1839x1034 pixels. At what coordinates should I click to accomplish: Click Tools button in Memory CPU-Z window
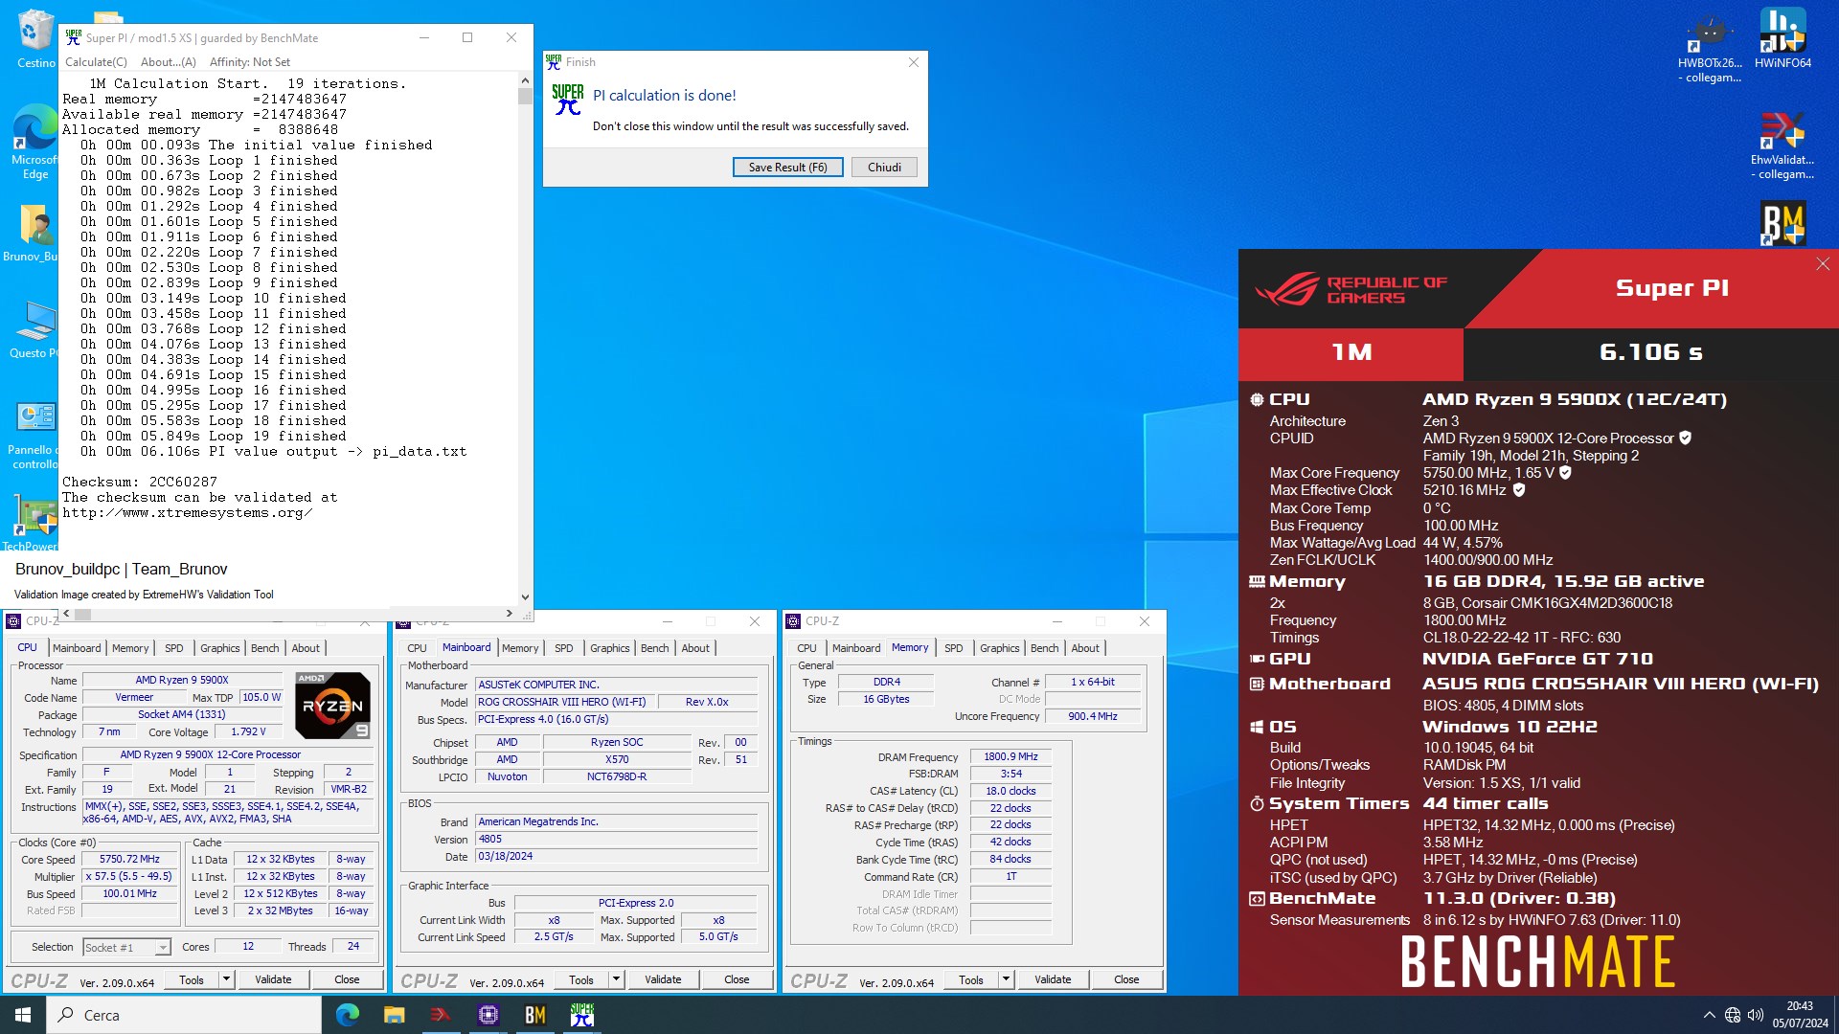point(970,979)
